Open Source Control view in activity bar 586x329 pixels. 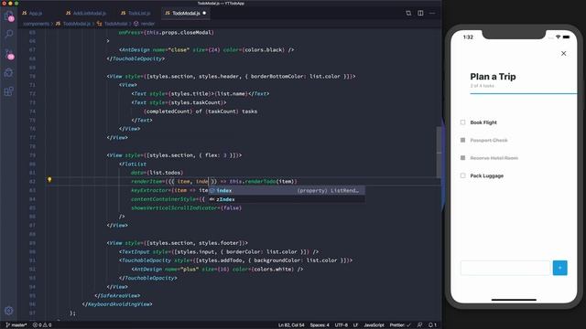(8, 54)
